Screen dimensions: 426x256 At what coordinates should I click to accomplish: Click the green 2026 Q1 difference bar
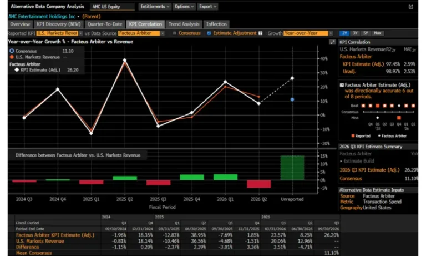point(225,177)
